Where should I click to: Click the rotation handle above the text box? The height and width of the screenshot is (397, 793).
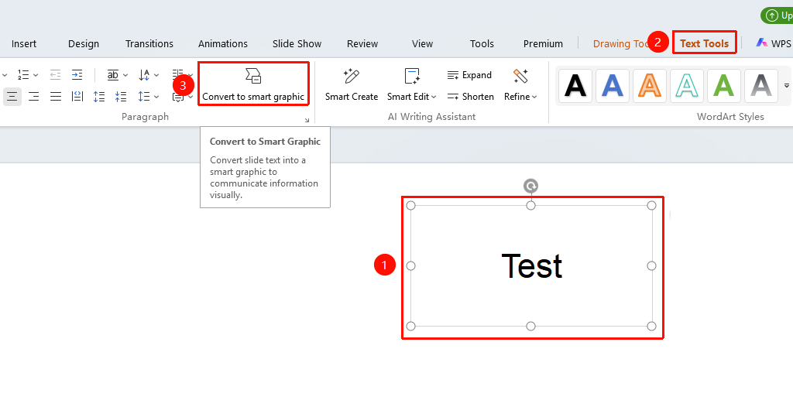[x=530, y=187]
